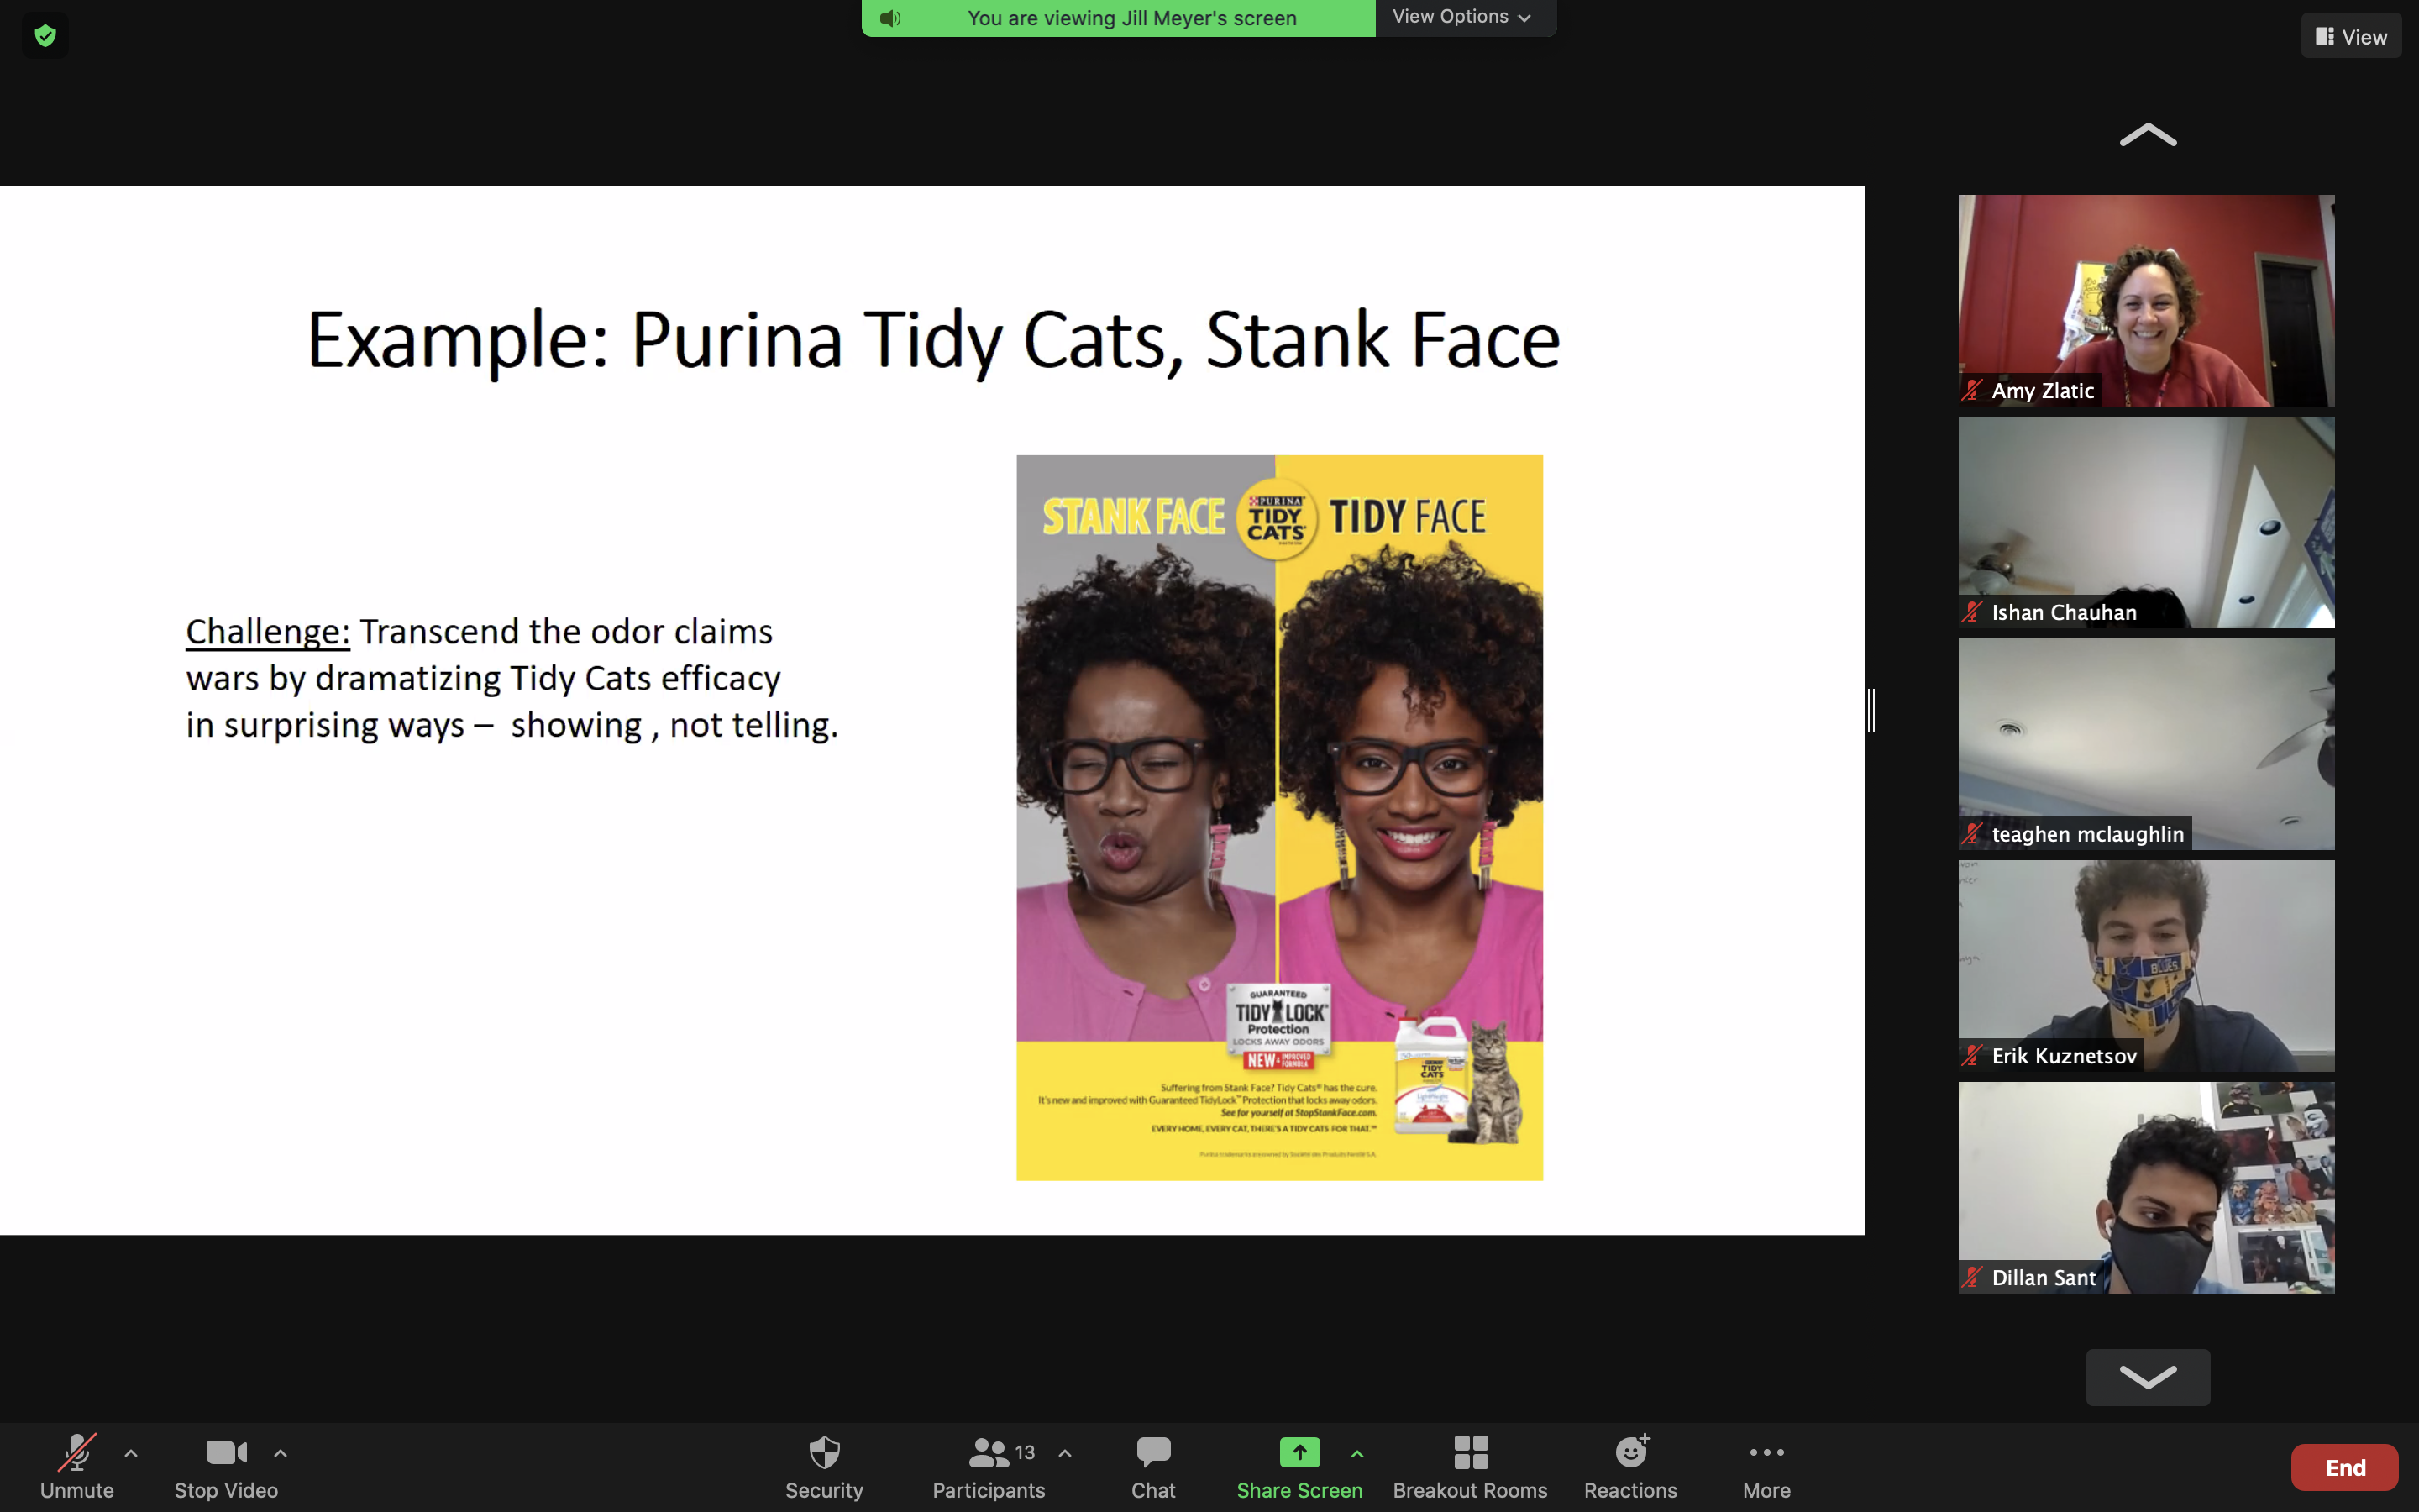Expand video settings arrow next to Stop Video

[x=281, y=1453]
